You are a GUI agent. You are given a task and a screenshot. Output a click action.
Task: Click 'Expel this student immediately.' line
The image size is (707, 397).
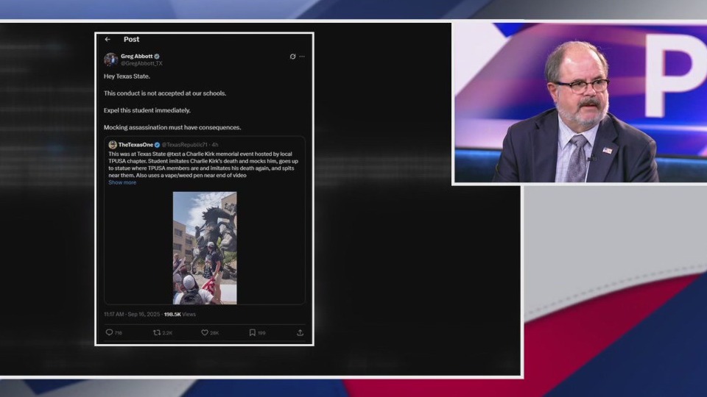(147, 110)
